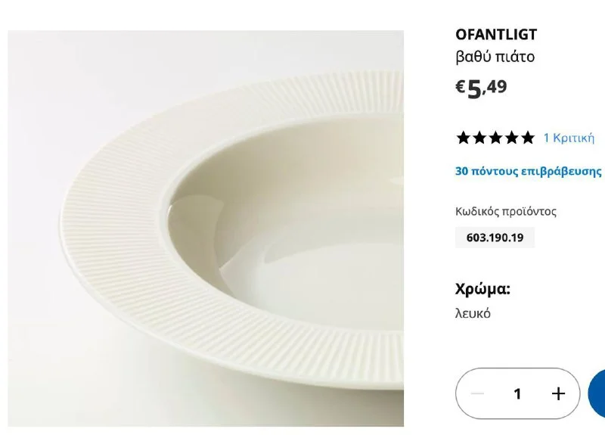Click the third rating star
The height and width of the screenshot is (435, 605).
[x=495, y=138]
